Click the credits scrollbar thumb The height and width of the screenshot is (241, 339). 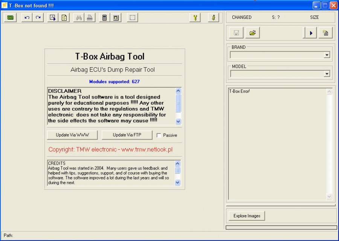pyautogui.click(x=177, y=170)
